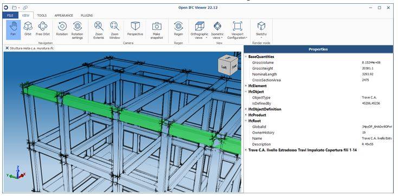
Task: Expand the IfcElement group
Action: [246, 86]
